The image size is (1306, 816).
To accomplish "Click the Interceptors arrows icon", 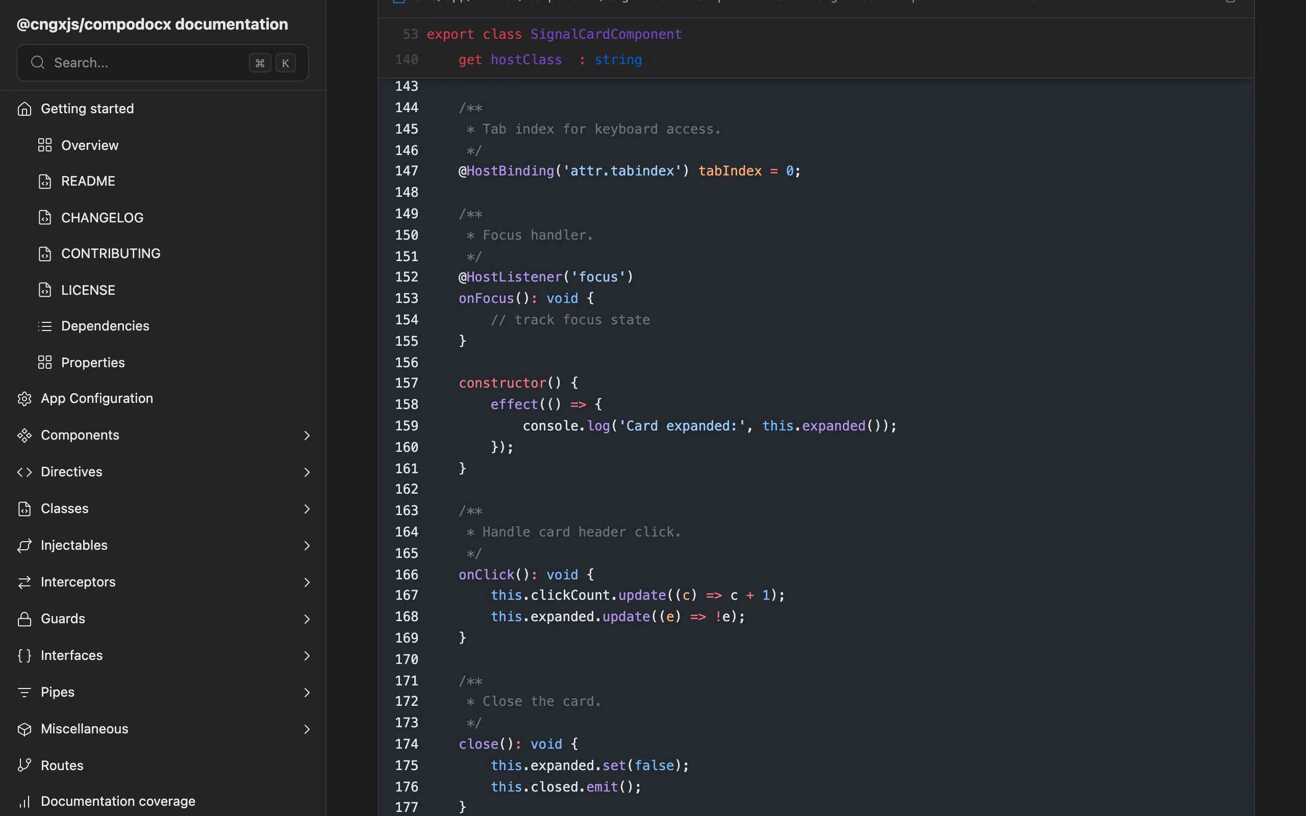I will 24,582.
